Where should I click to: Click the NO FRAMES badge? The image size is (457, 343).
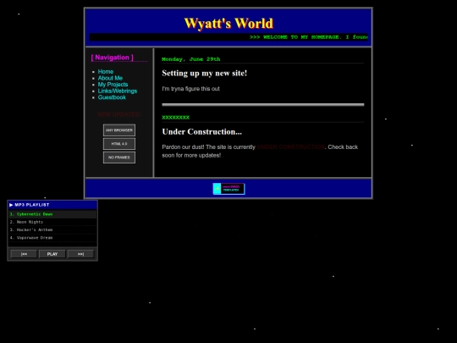(119, 158)
